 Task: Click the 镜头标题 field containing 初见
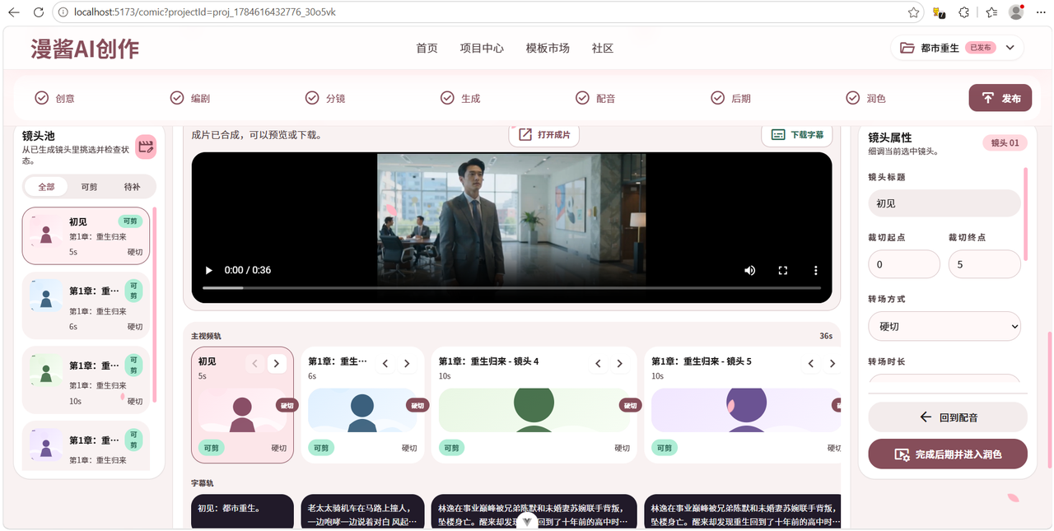[x=944, y=203]
